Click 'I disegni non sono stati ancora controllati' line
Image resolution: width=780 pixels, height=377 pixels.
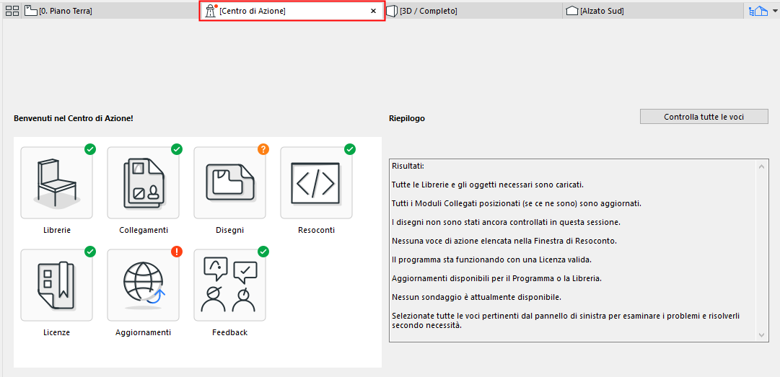507,222
